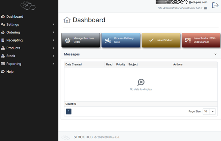Click the Dashboard home icon in sidebar
Viewport: 221px width, 141px height.
point(3,17)
